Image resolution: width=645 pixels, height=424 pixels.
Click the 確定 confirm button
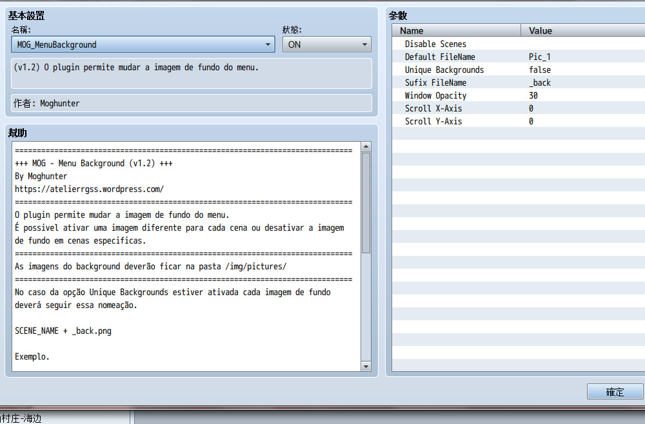[x=615, y=392]
